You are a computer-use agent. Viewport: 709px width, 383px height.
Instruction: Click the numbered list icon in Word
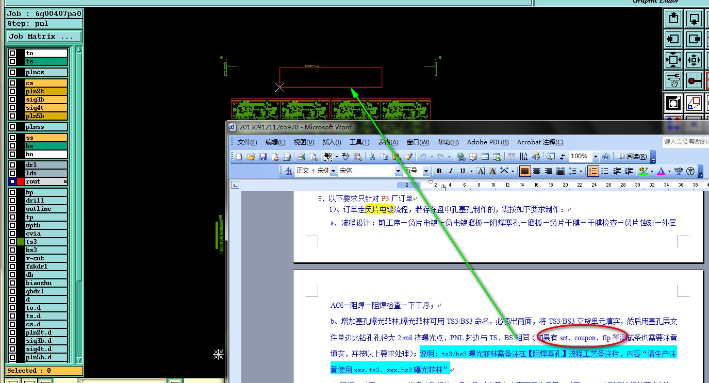click(x=593, y=171)
